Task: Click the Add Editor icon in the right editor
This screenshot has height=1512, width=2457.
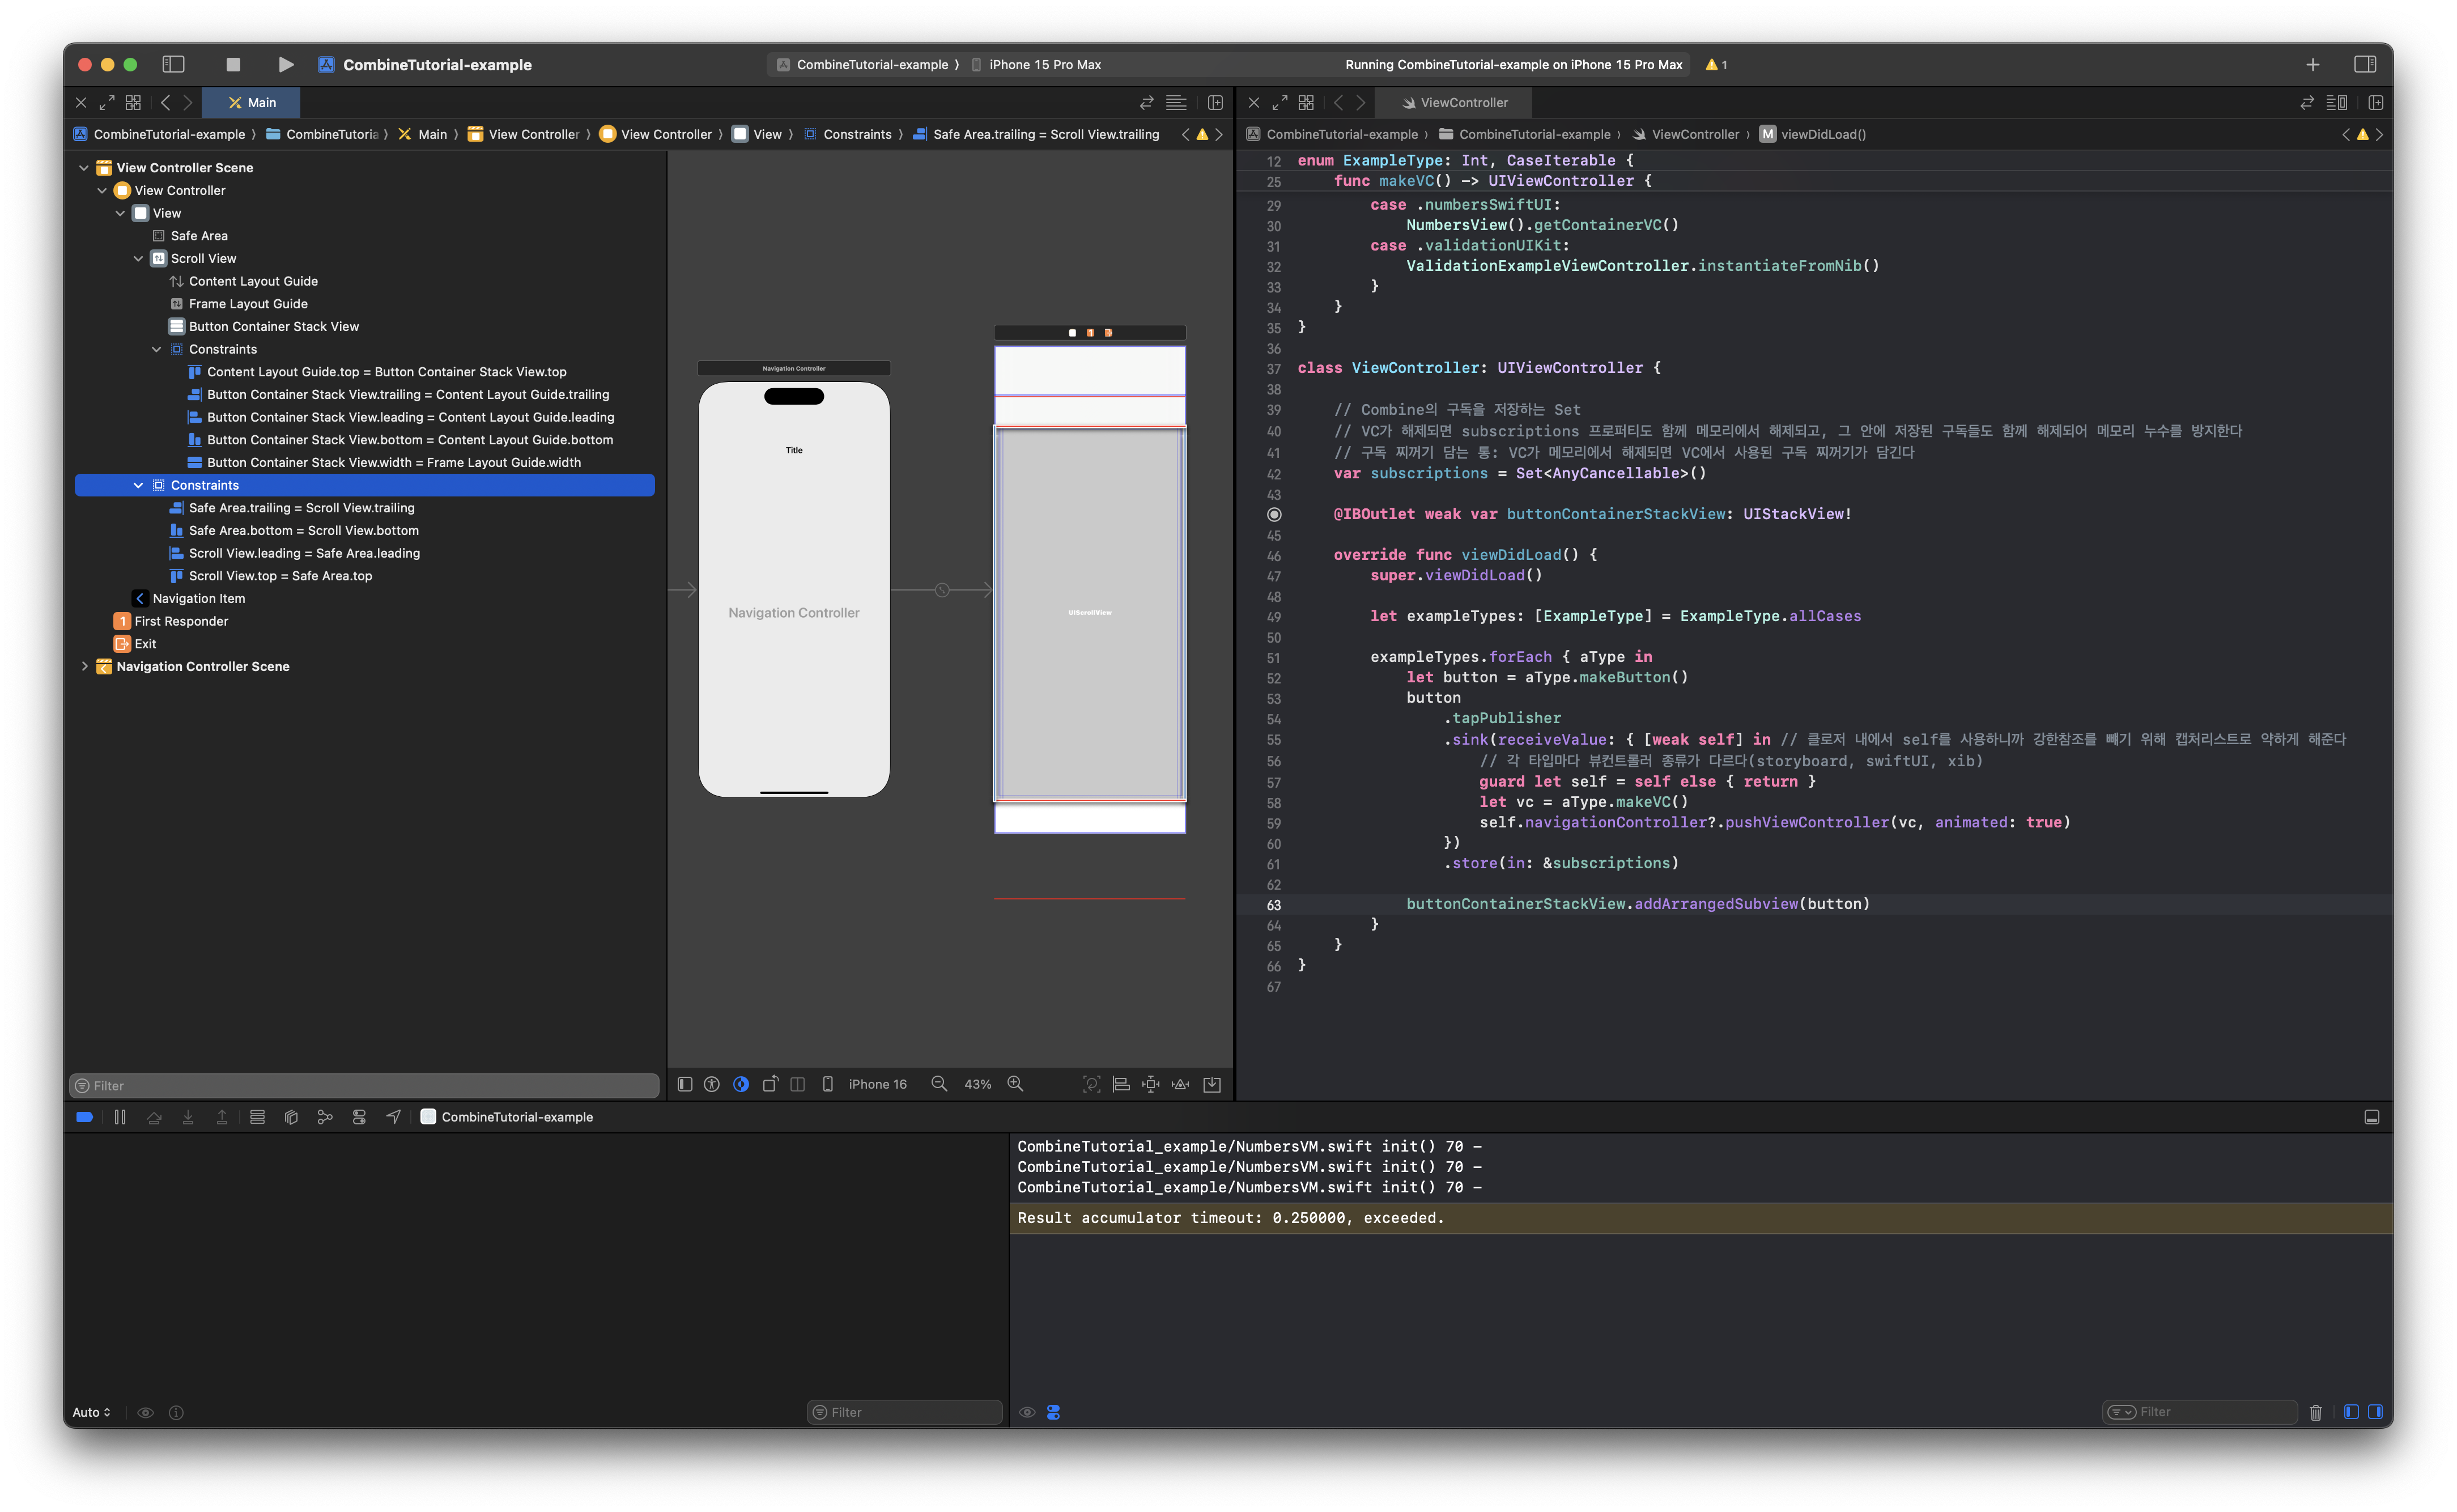Action: [x=2375, y=102]
